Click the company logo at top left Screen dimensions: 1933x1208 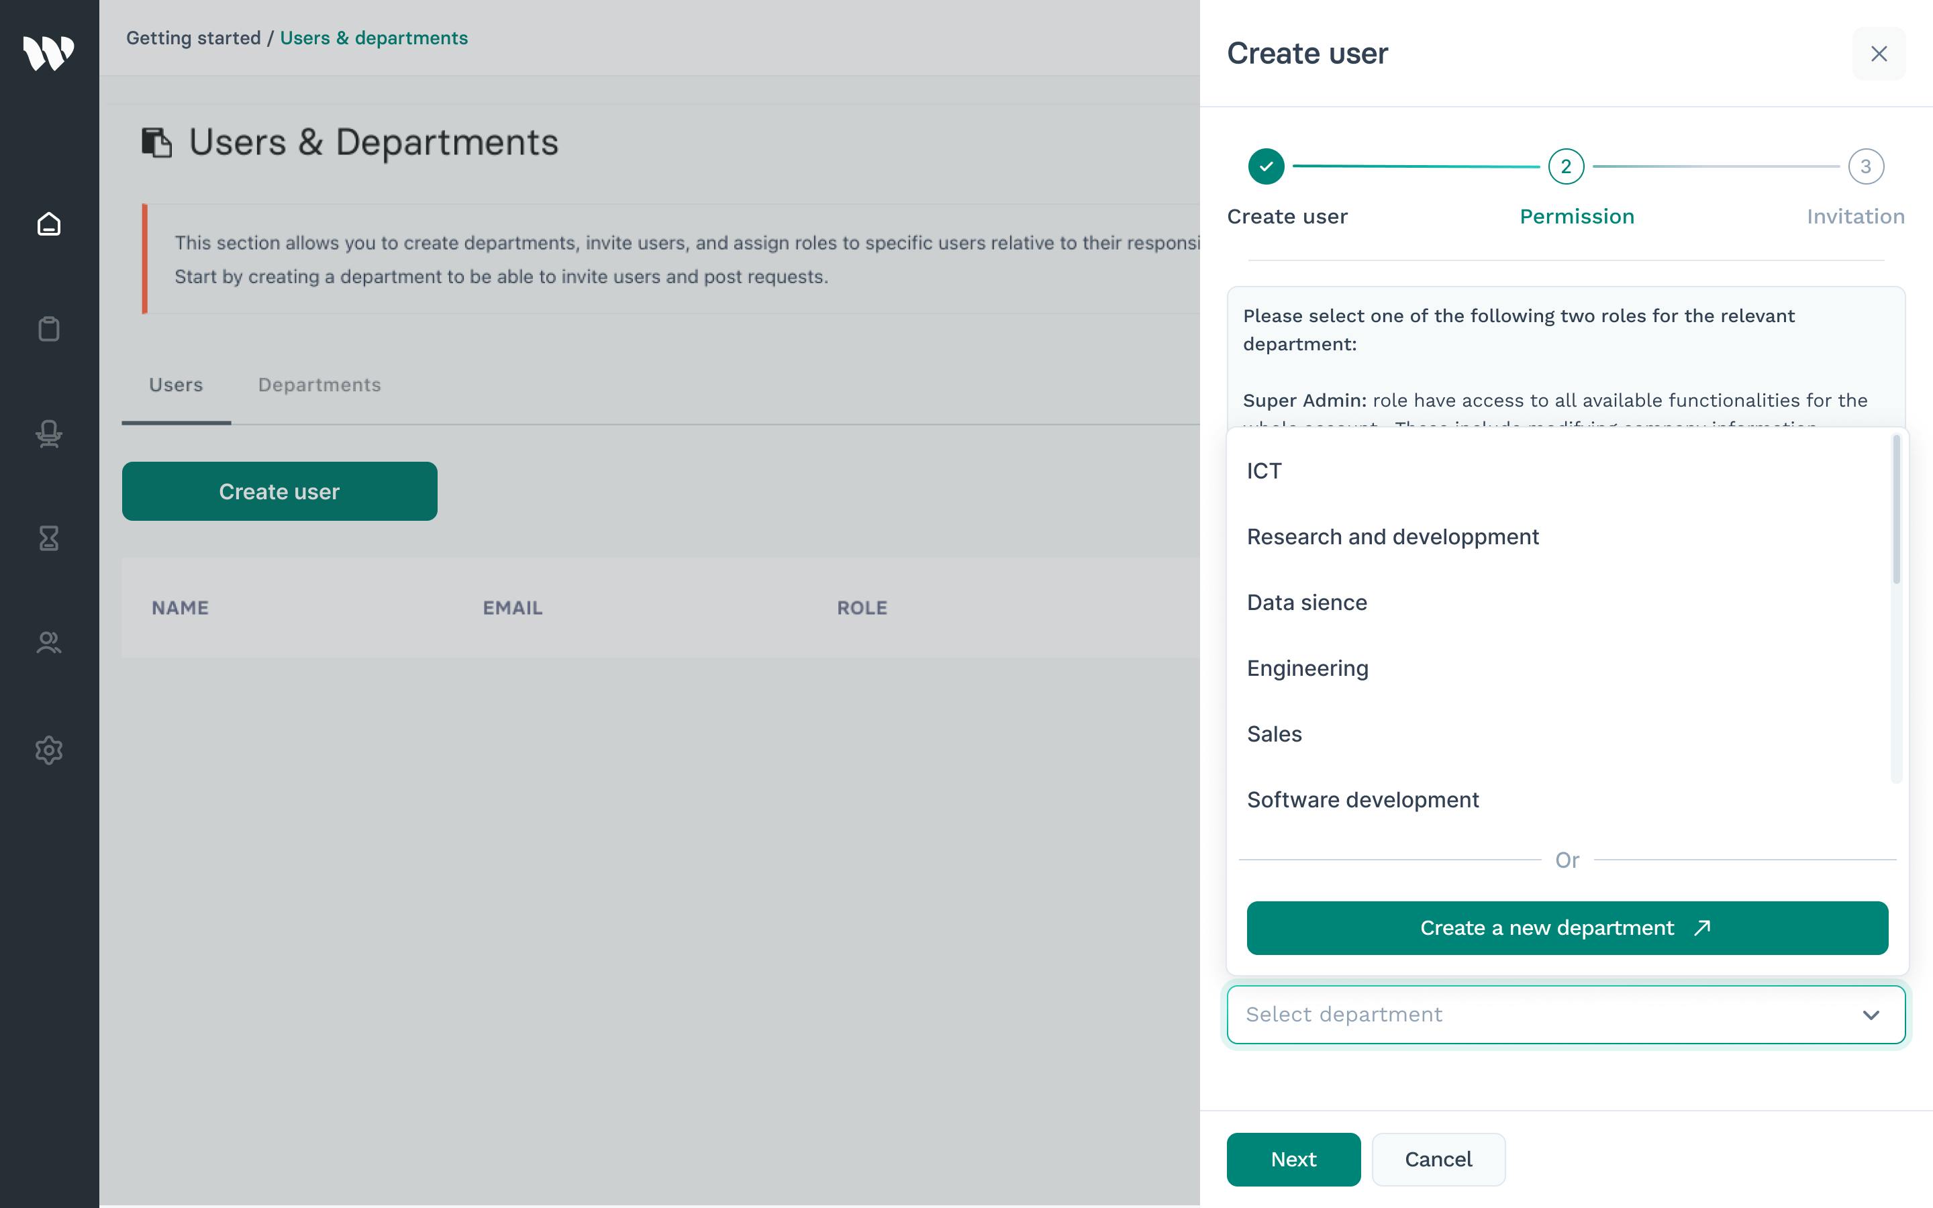49,53
